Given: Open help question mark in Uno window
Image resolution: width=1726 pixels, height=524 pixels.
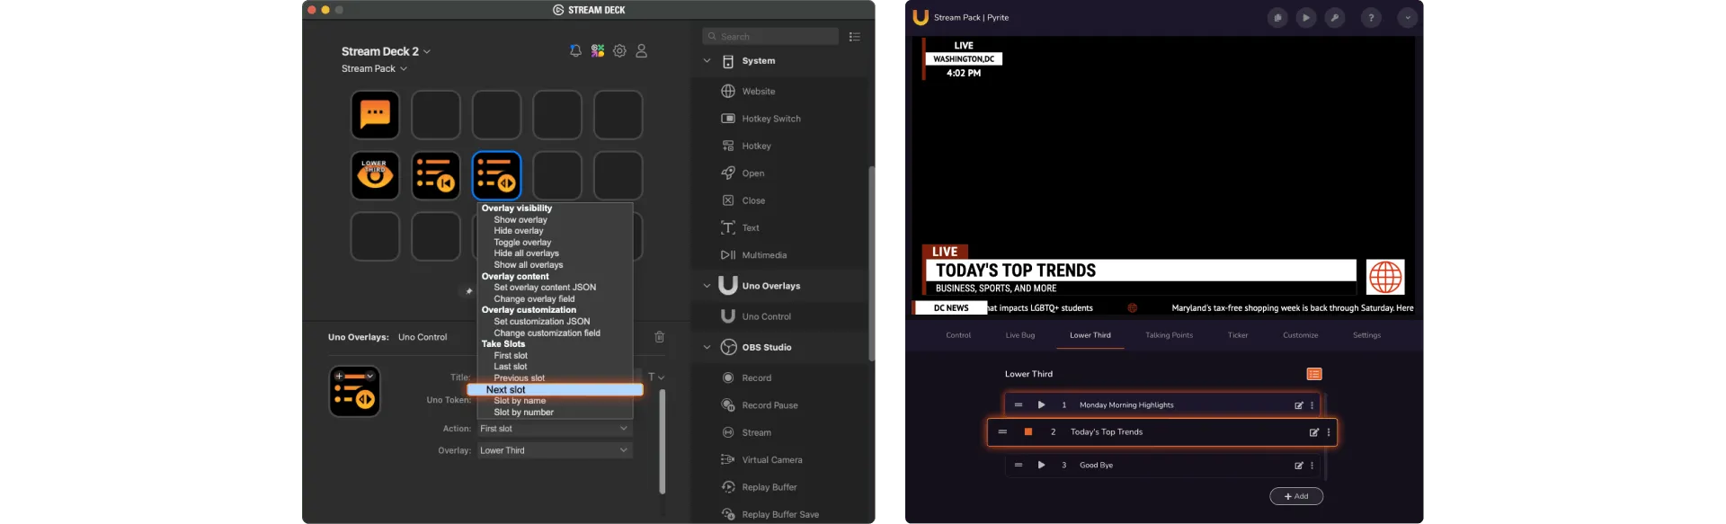Looking at the screenshot, I should pos(1371,17).
